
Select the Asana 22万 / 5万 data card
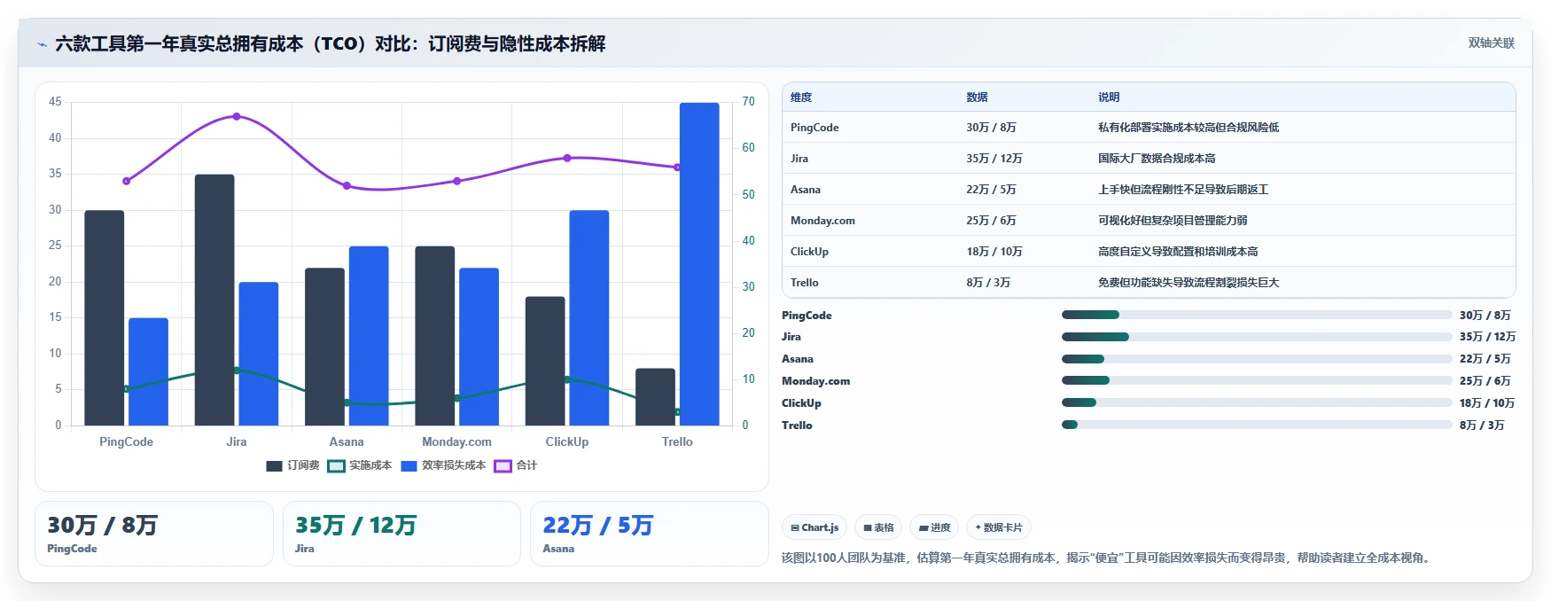(649, 534)
